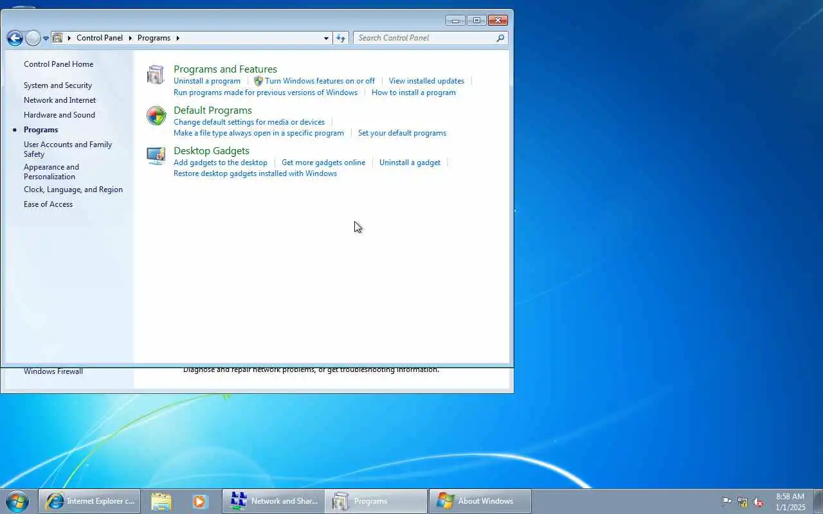This screenshot has height=514, width=823.
Task: Click How to install a program
Action: [413, 93]
